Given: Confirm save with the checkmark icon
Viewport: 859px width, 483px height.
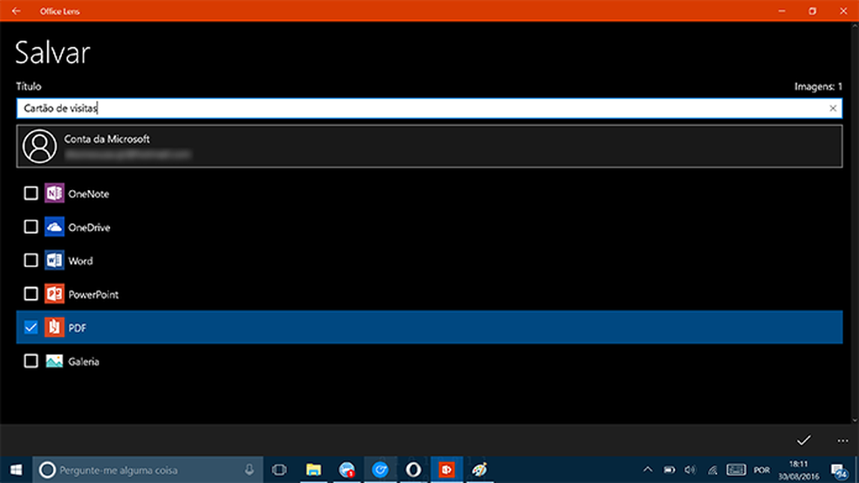Looking at the screenshot, I should pyautogui.click(x=804, y=439).
